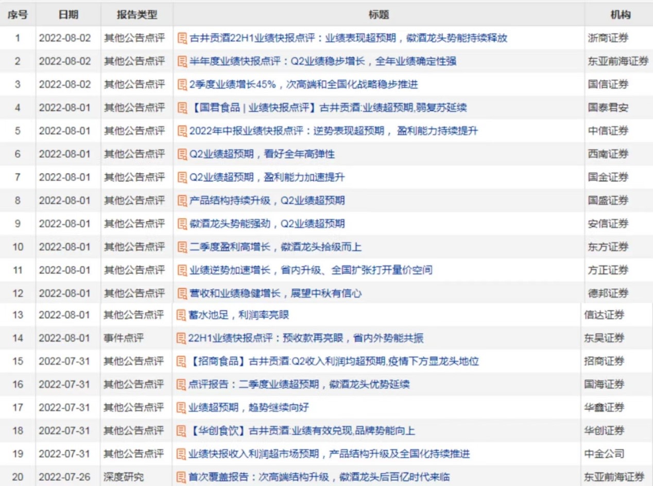Image resolution: width=653 pixels, height=486 pixels.
Task: Click report icon next to 2季度业绩增长45% title
Action: pyautogui.click(x=182, y=84)
